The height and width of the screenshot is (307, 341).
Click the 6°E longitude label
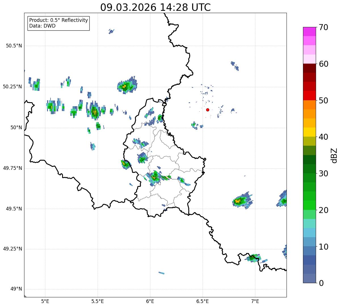coord(150,301)
